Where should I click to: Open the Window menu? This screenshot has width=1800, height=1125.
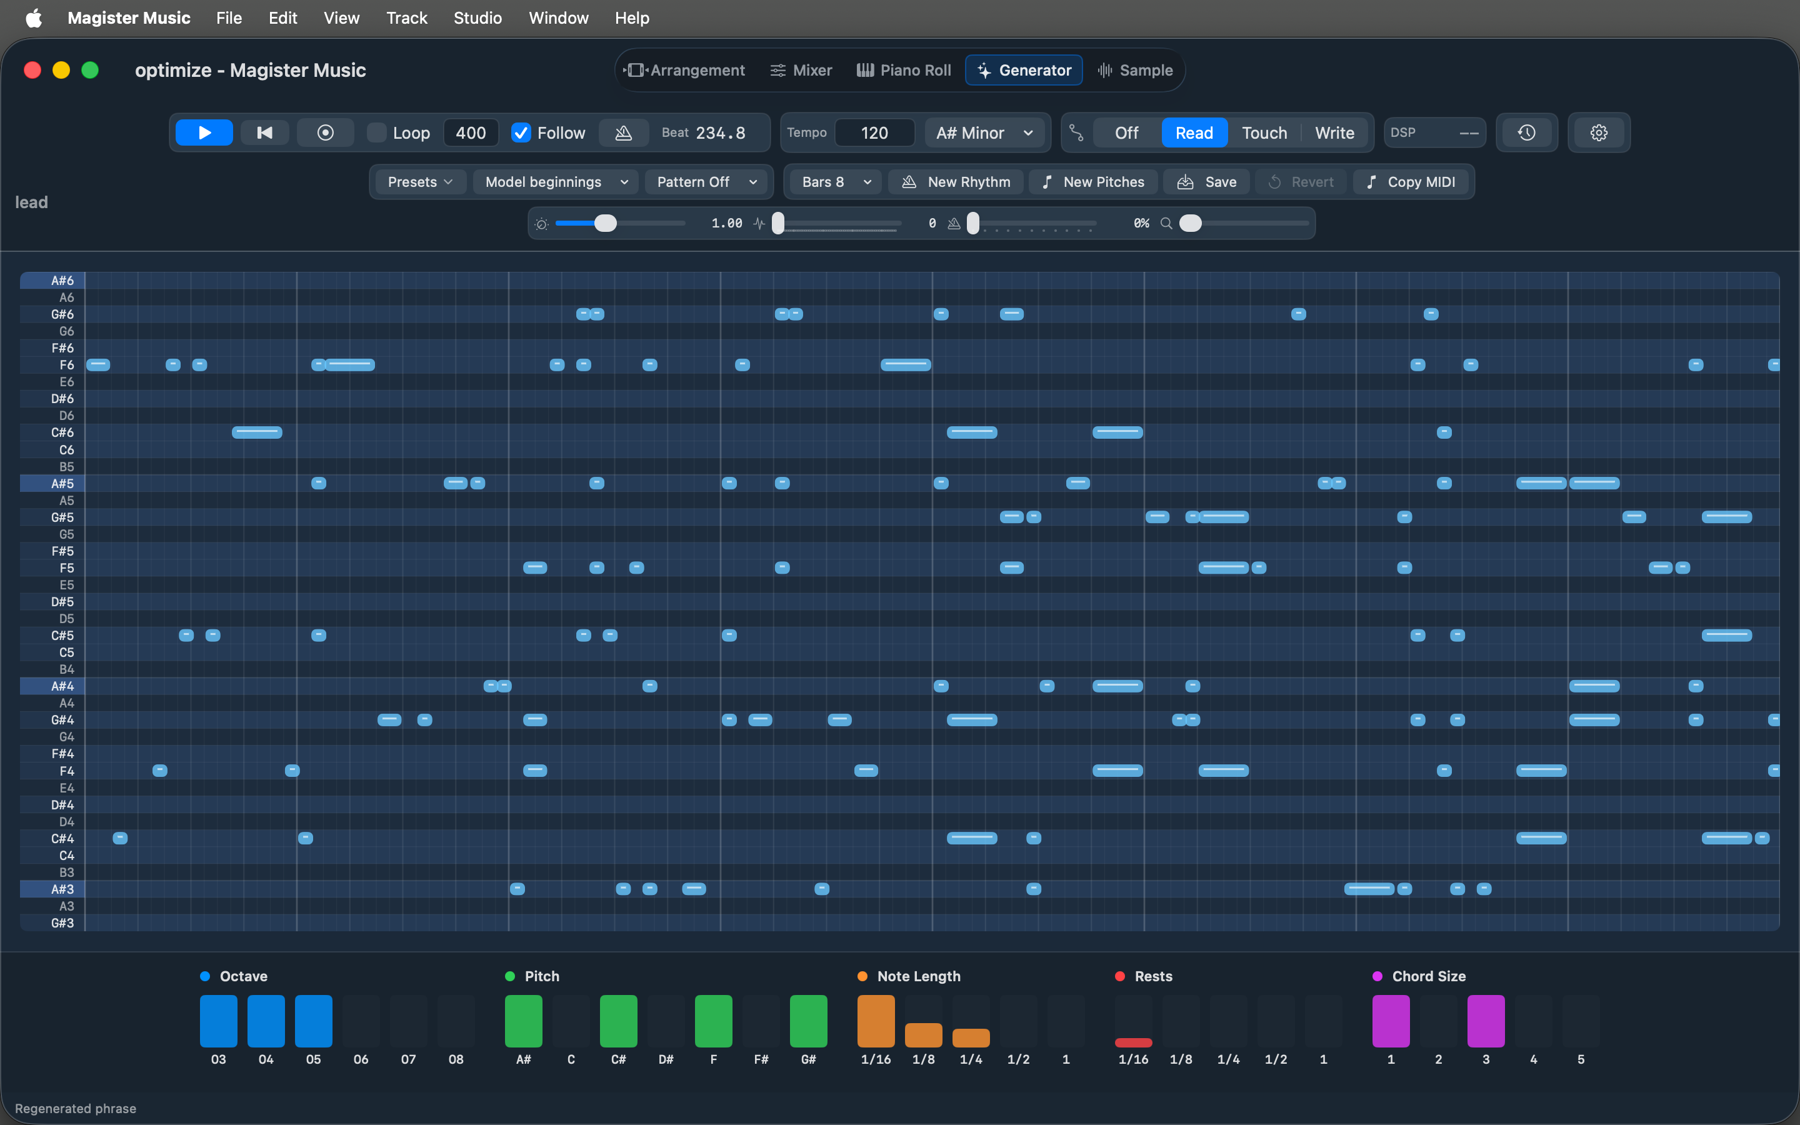[x=559, y=18]
